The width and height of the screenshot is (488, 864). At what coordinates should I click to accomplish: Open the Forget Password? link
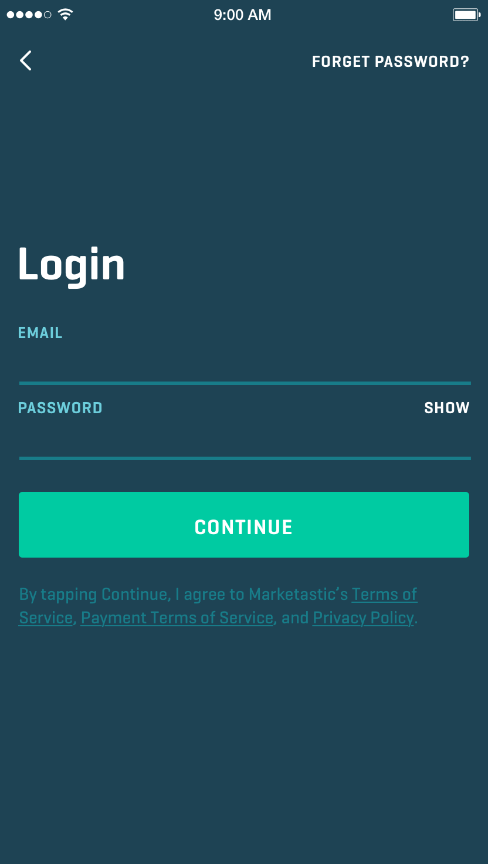coord(391,62)
